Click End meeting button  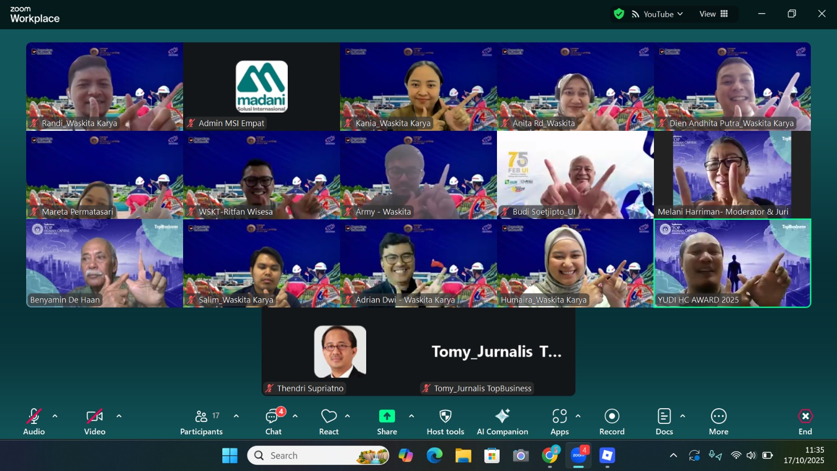(x=805, y=422)
